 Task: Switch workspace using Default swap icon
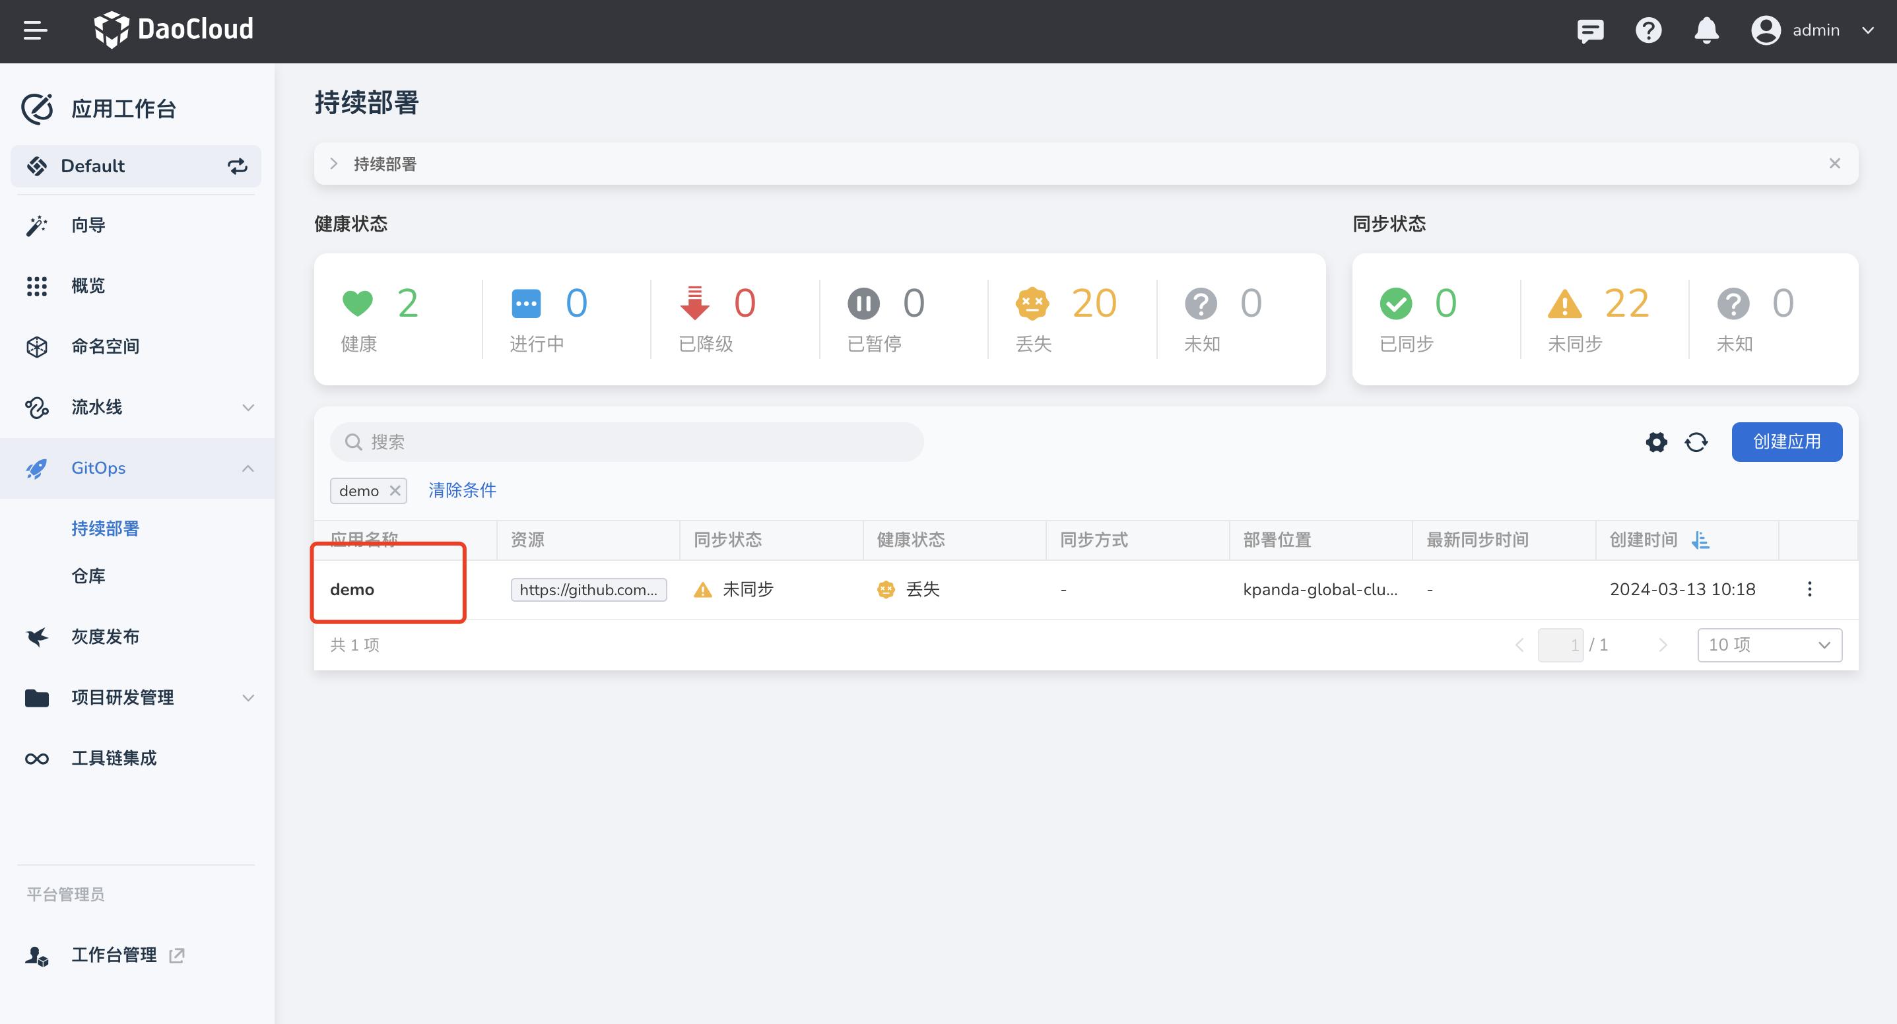236,166
